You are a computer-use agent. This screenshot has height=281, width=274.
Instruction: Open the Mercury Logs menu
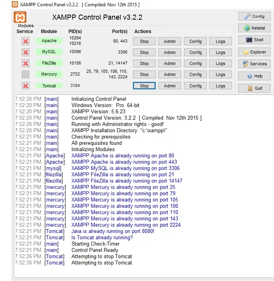[221, 74]
